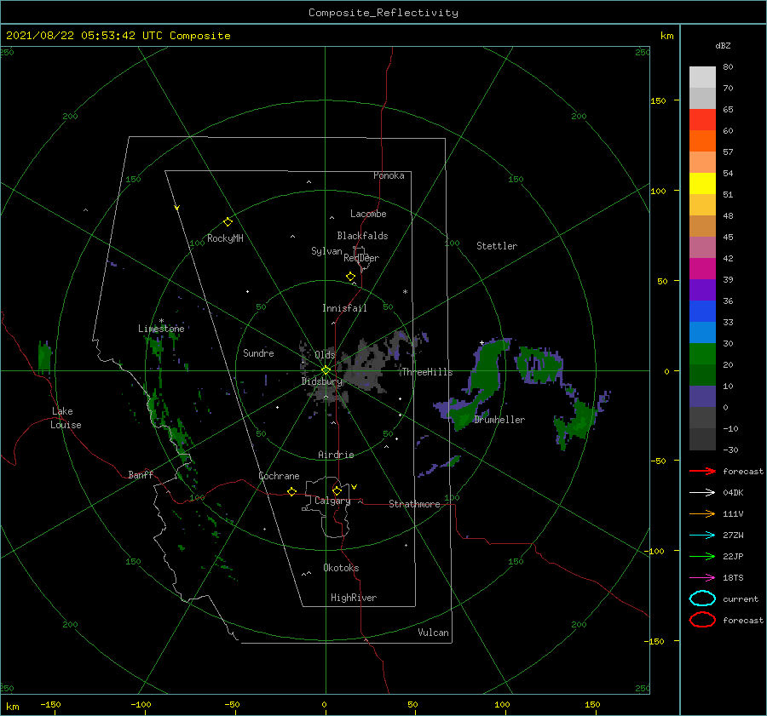This screenshot has width=767, height=716.
Task: Click the green 22JP arrow in the legend
Action: [x=702, y=556]
